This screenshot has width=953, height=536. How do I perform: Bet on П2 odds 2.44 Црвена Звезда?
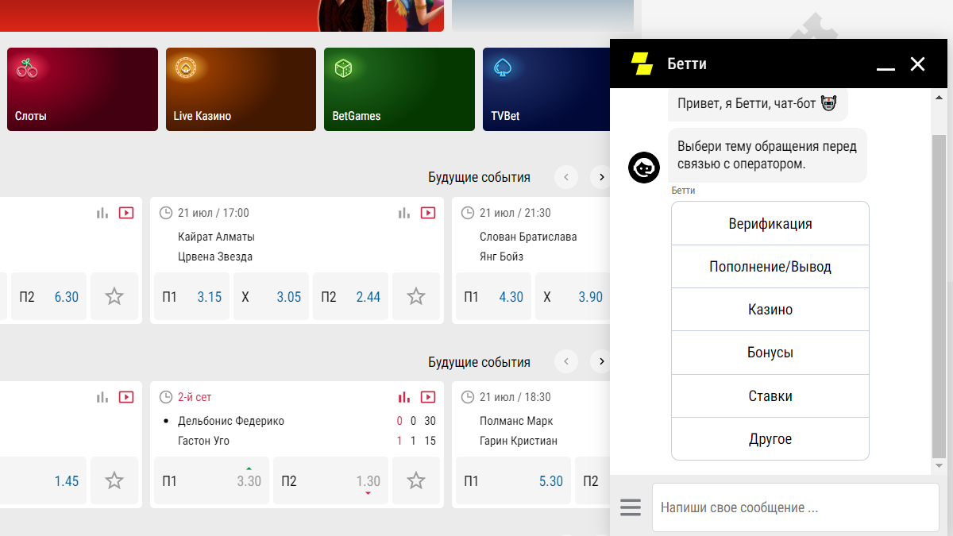coord(350,297)
